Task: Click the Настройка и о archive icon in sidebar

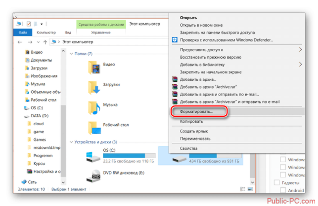Action: [30, 172]
